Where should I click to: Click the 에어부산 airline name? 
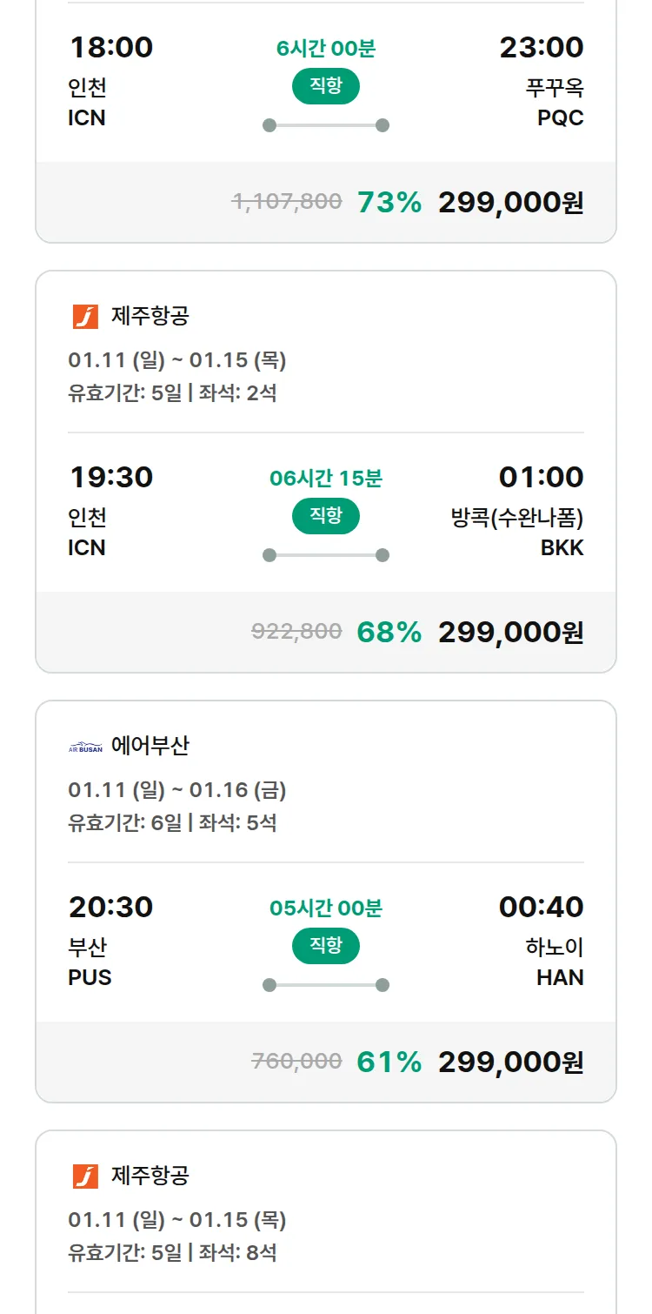click(150, 746)
